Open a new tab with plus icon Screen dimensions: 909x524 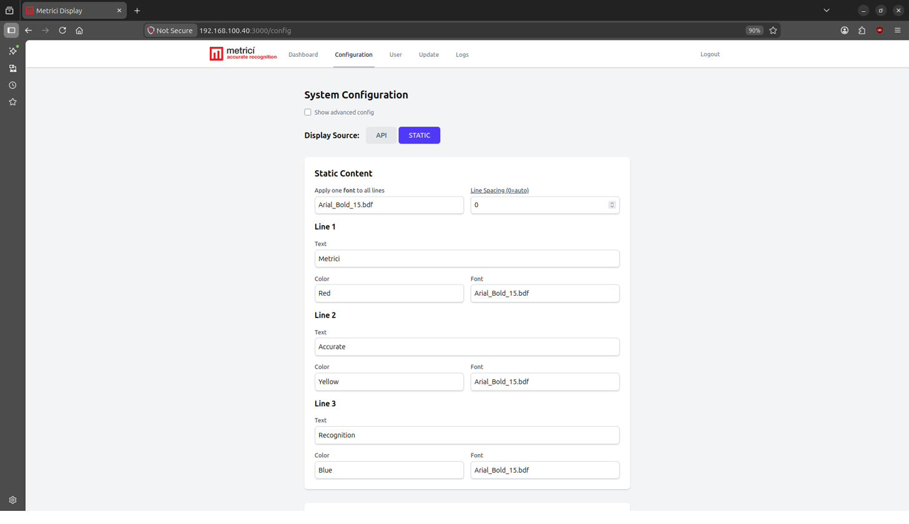pos(137,11)
